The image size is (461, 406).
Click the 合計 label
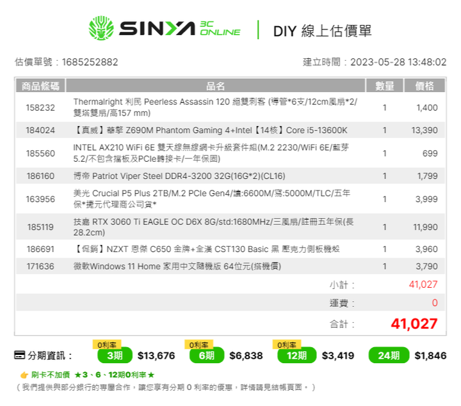[x=342, y=324]
